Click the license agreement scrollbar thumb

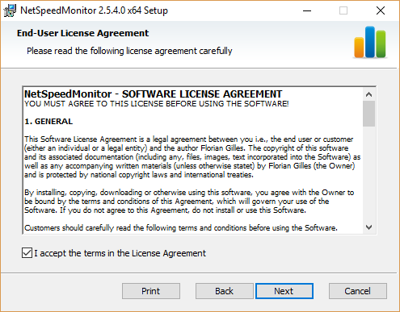tap(368, 114)
